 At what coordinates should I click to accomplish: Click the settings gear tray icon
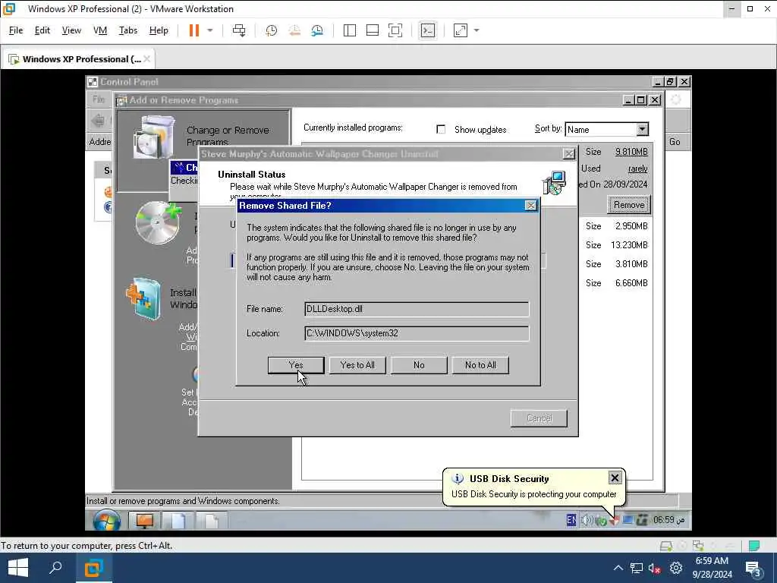pos(676,568)
